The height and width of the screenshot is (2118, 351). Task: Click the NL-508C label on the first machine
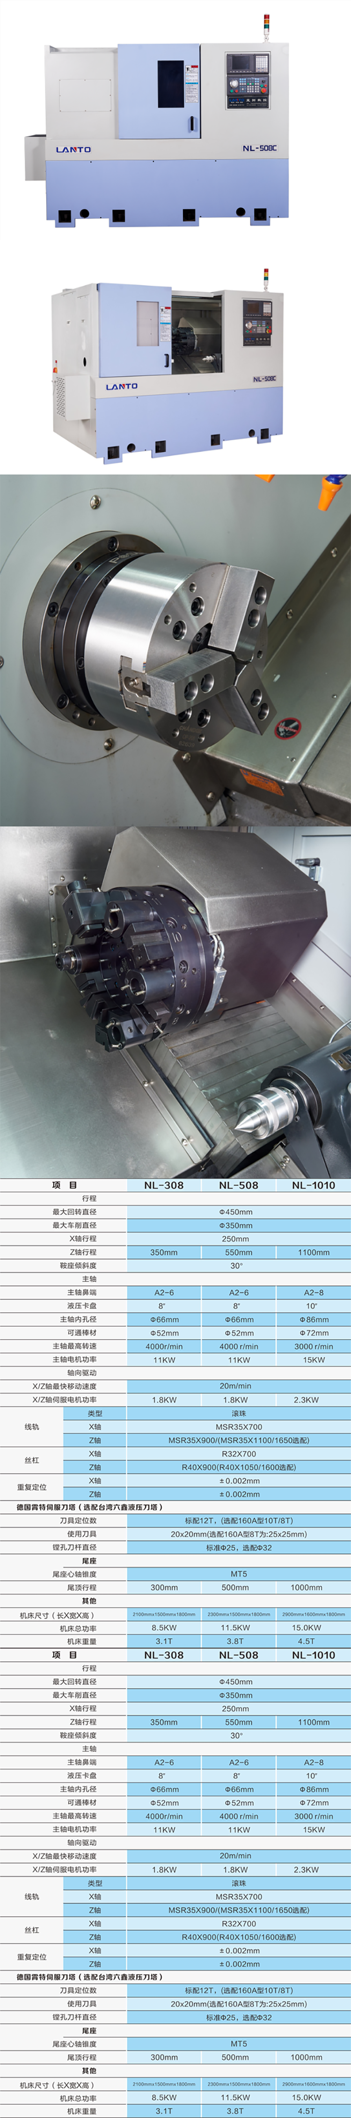pos(259,149)
